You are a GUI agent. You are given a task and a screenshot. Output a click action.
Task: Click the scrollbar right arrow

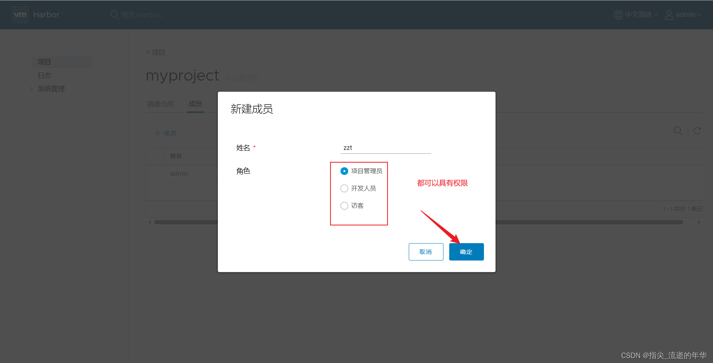(699, 222)
